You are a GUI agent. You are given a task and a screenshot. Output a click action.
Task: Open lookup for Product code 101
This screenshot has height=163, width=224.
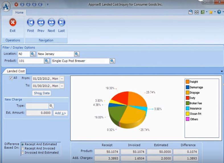[x=47, y=61]
